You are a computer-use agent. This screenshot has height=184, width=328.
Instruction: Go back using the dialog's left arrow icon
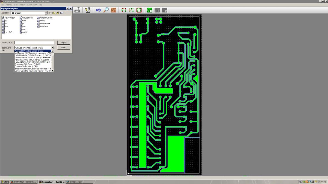tap(50, 13)
